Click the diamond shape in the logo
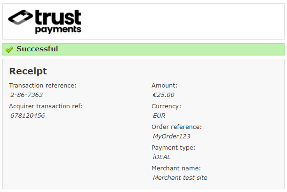This screenshot has height=192, width=287. (21, 17)
